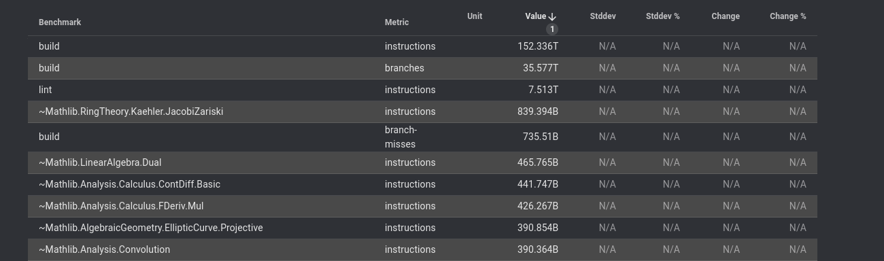Select ~Mathlib.LinearAlgebra.Dual benchmark

(100, 162)
